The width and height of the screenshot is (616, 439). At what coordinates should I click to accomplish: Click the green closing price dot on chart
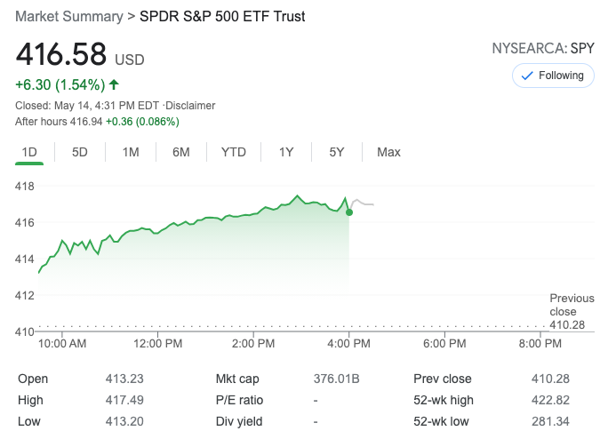point(349,212)
